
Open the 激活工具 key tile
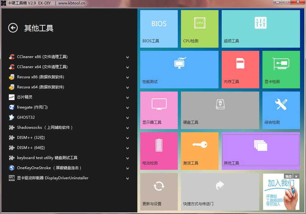200,151
